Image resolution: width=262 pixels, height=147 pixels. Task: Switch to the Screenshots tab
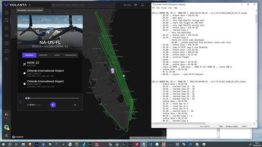tap(71, 55)
